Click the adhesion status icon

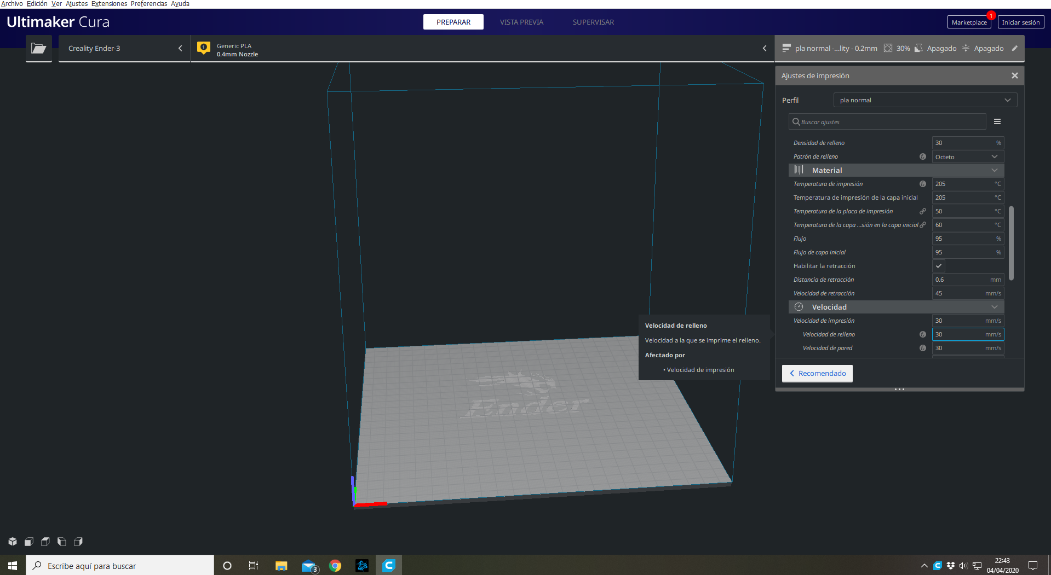point(966,48)
